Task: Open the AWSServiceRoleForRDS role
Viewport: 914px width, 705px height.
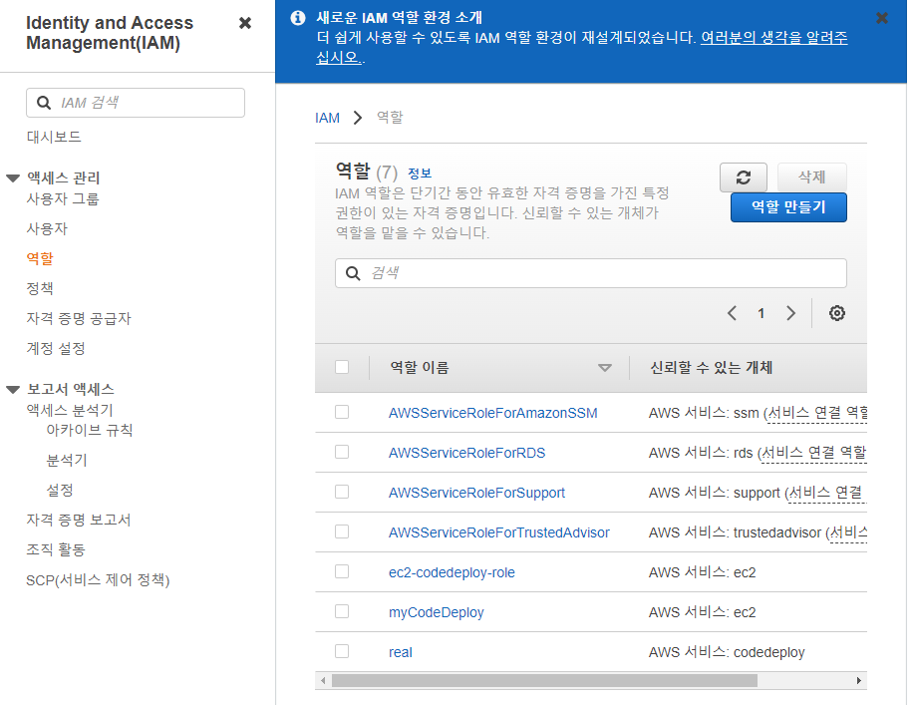Action: [466, 453]
